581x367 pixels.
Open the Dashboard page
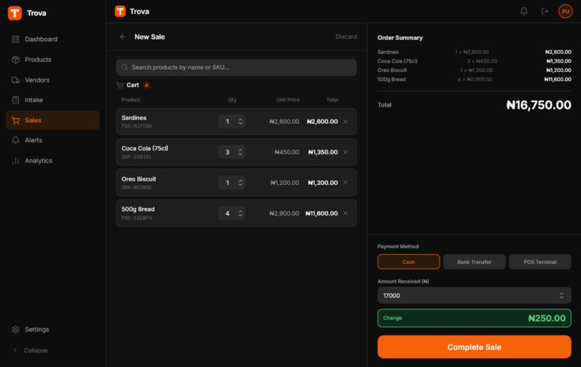click(x=53, y=39)
